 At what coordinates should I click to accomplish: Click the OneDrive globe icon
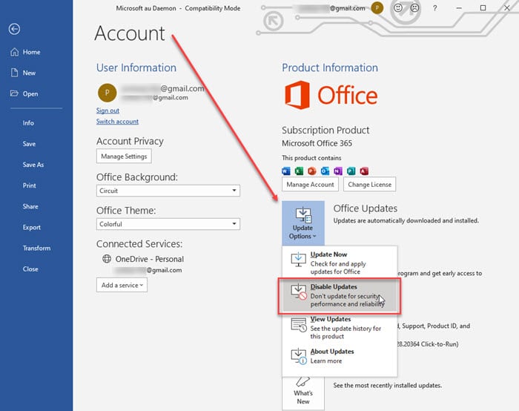107,259
